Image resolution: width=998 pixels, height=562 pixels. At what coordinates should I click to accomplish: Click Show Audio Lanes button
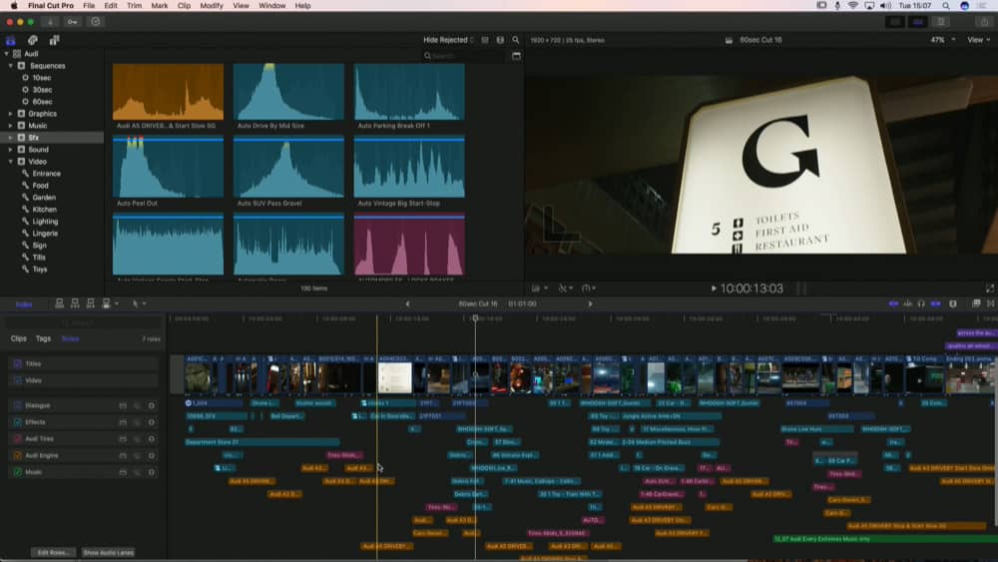[x=108, y=552]
